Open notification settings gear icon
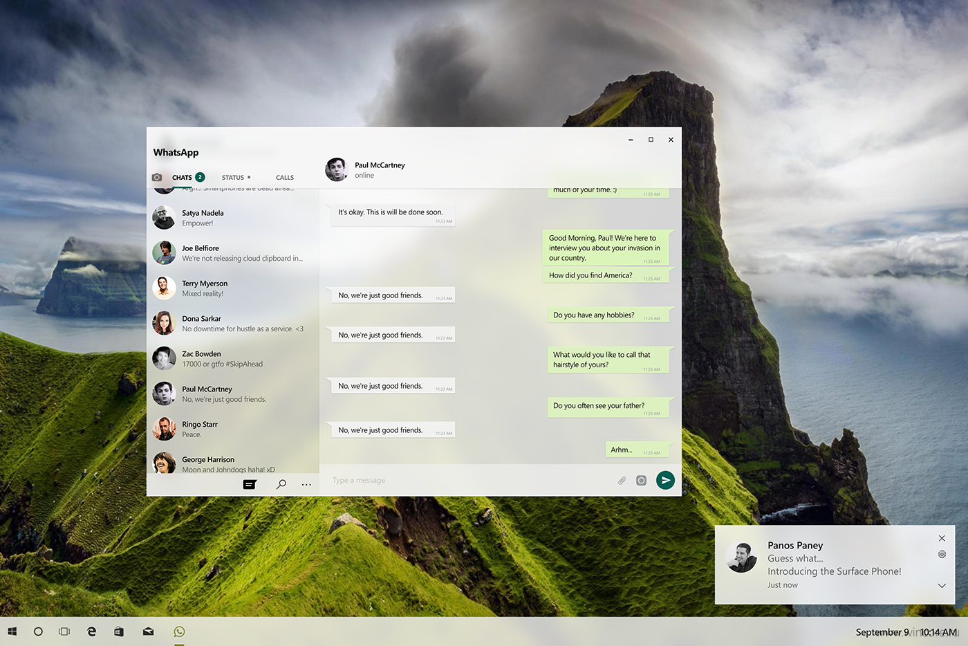 coord(942,554)
